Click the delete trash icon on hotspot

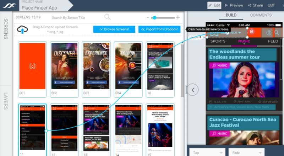[251, 32]
